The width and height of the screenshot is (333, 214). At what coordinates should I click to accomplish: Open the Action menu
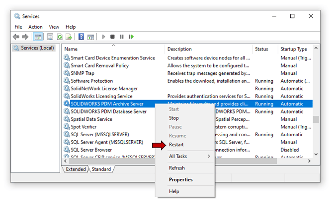35,27
